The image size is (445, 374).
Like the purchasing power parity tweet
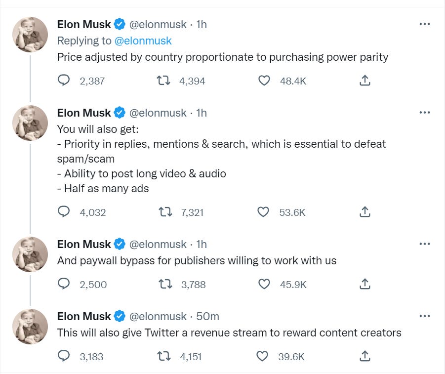tap(264, 81)
